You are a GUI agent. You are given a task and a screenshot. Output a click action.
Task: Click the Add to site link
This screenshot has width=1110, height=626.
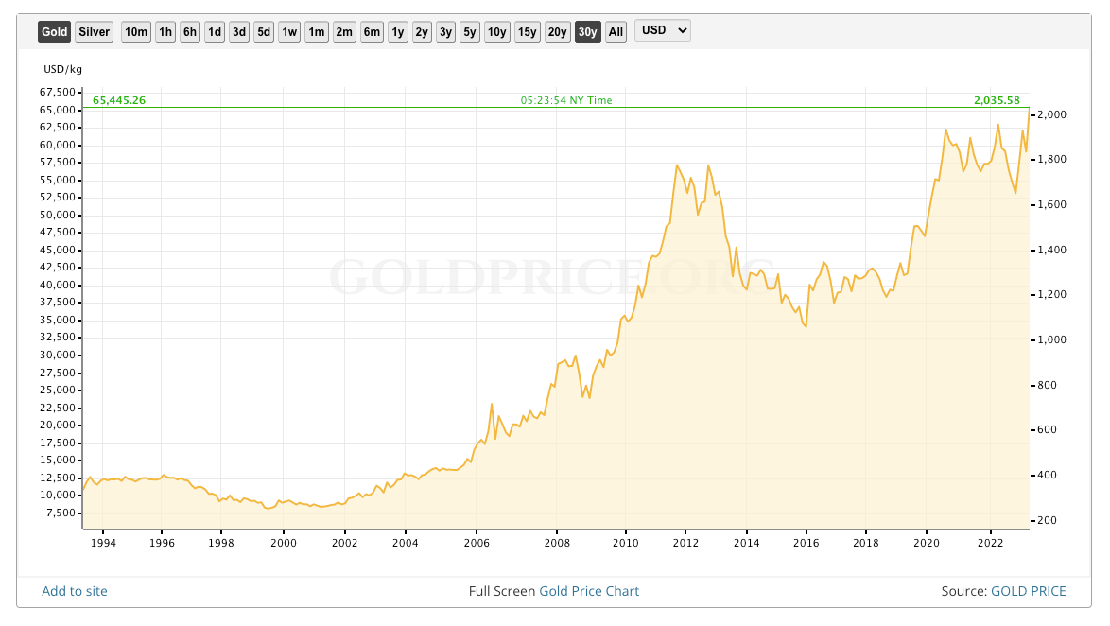(75, 591)
